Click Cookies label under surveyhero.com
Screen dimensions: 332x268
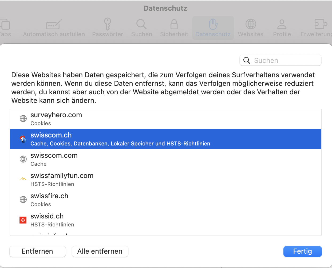(x=41, y=123)
